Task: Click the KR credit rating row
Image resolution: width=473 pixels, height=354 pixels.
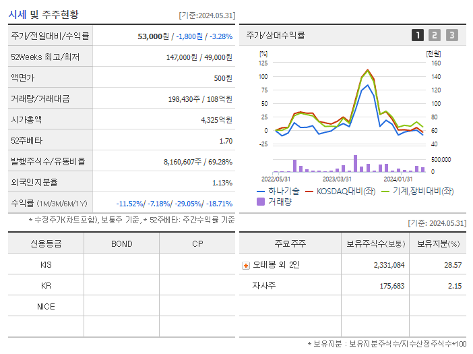Action: (x=46, y=285)
